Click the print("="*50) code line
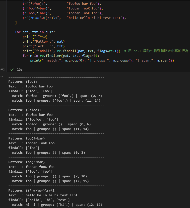The height and width of the screenshot is (208, 190). [33, 37]
